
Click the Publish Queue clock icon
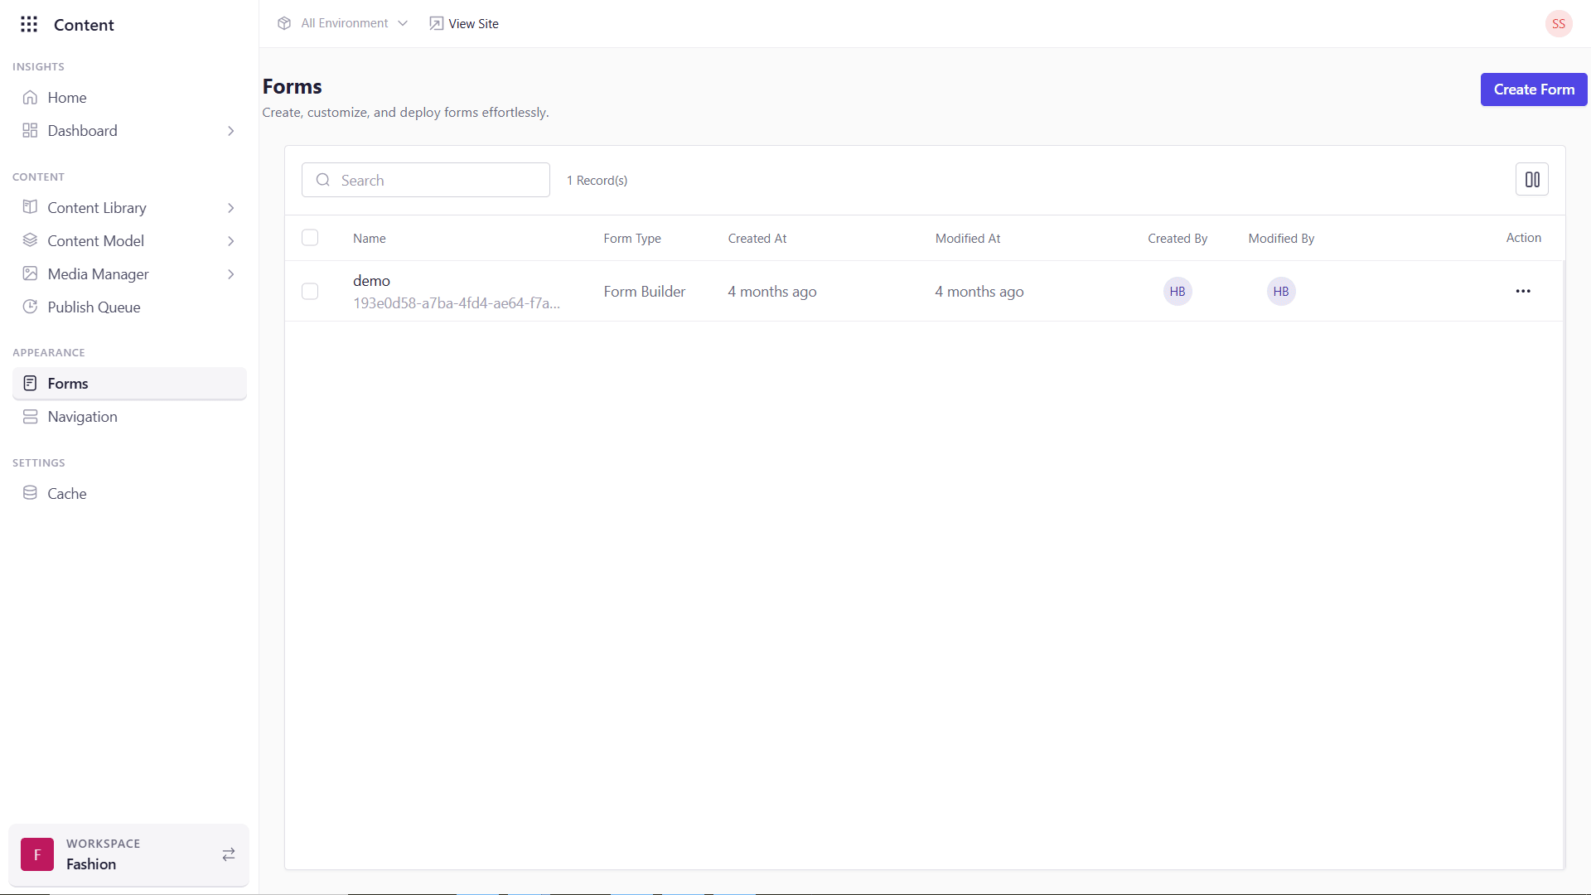(x=30, y=307)
